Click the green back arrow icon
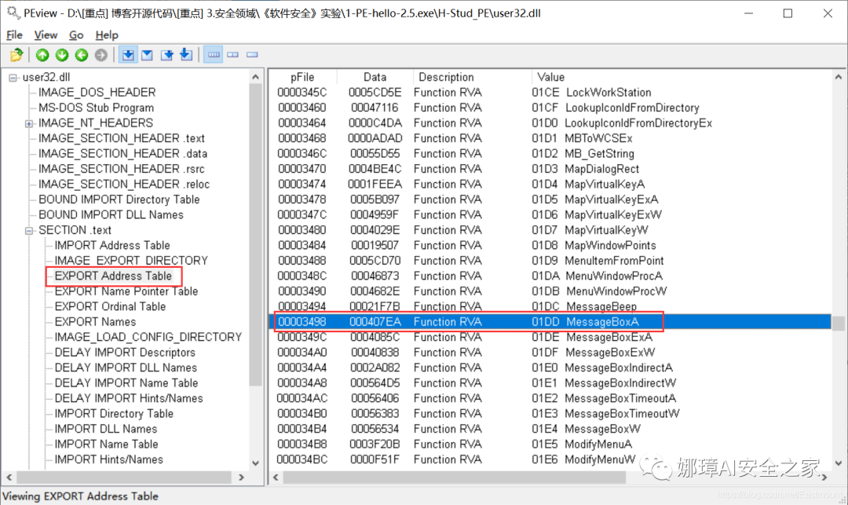848x505 pixels. pyautogui.click(x=82, y=55)
